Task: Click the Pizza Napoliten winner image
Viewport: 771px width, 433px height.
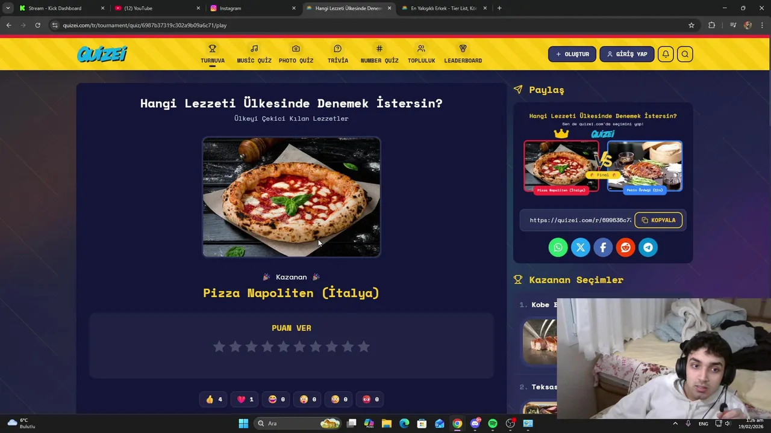Action: pos(292,197)
